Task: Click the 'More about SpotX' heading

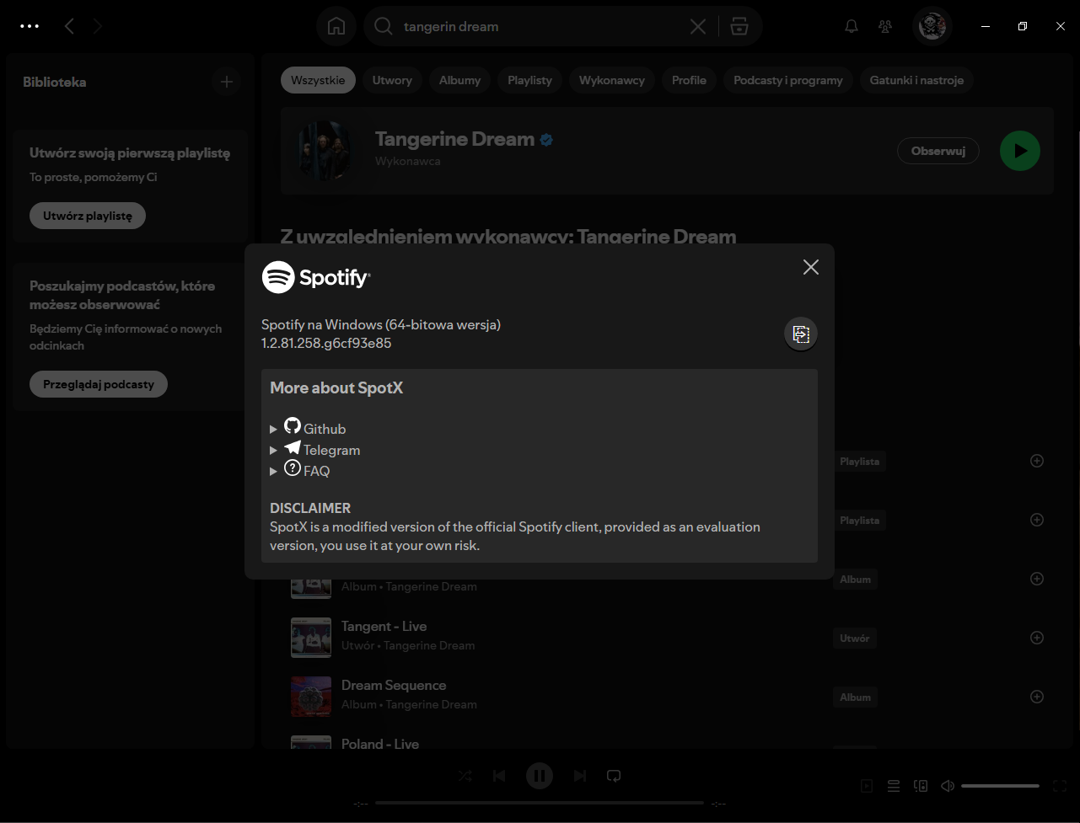Action: [x=336, y=387]
